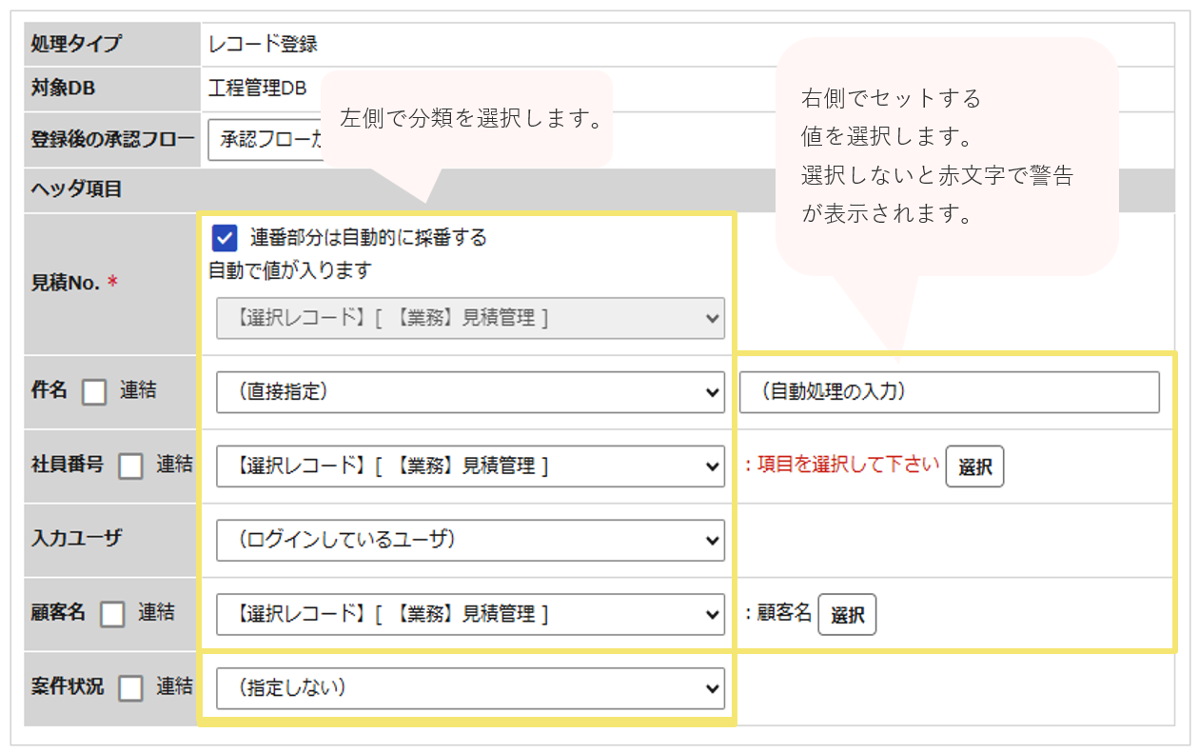Viewport: 1199px width, 753px height.
Task: Tick 連結 checkbox for 顧客名
Action: (112, 614)
